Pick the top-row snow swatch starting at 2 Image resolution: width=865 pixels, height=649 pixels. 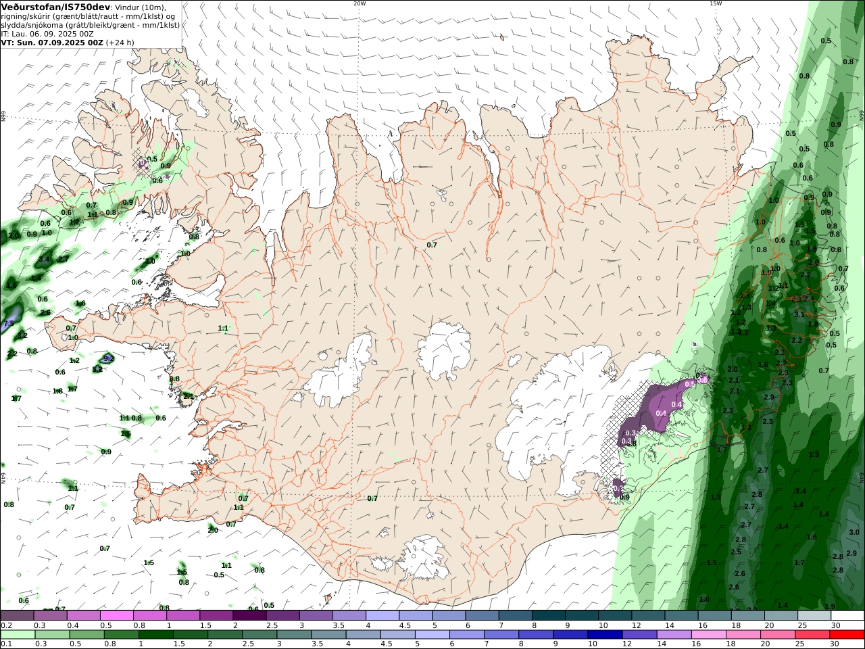[x=249, y=615]
